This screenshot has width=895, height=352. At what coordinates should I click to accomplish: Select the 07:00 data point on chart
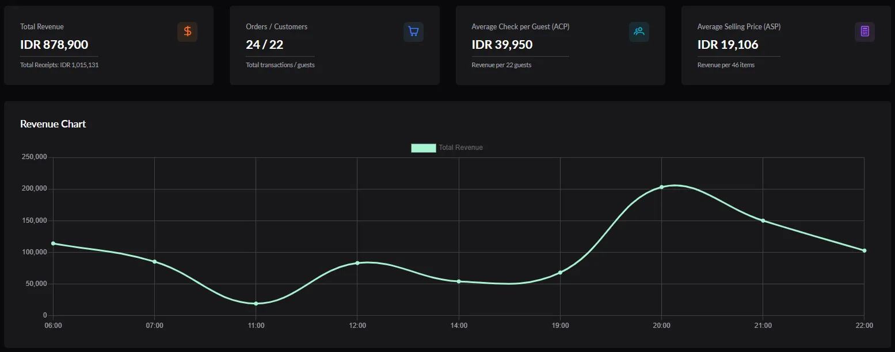click(155, 262)
